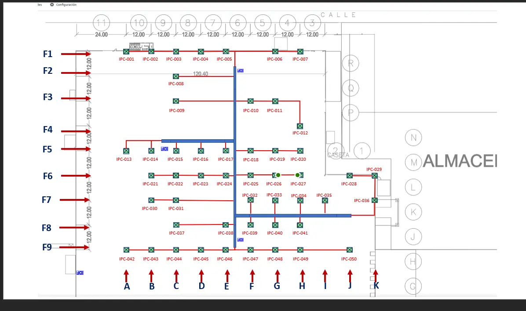
Task: Open the IPC-011 node icon
Action: [275, 101]
